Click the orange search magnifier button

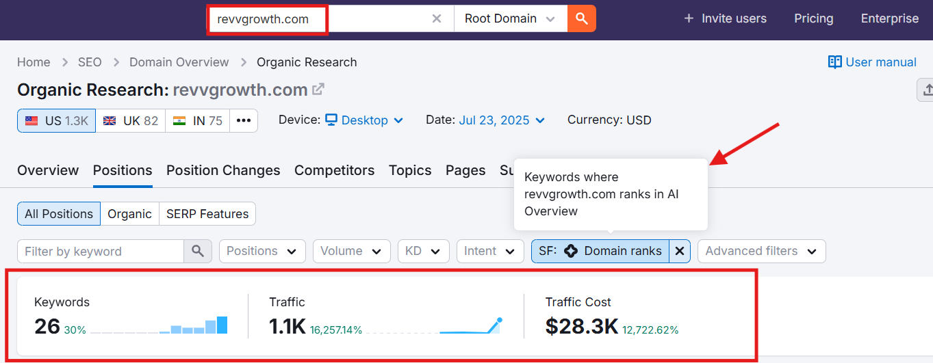(x=582, y=18)
